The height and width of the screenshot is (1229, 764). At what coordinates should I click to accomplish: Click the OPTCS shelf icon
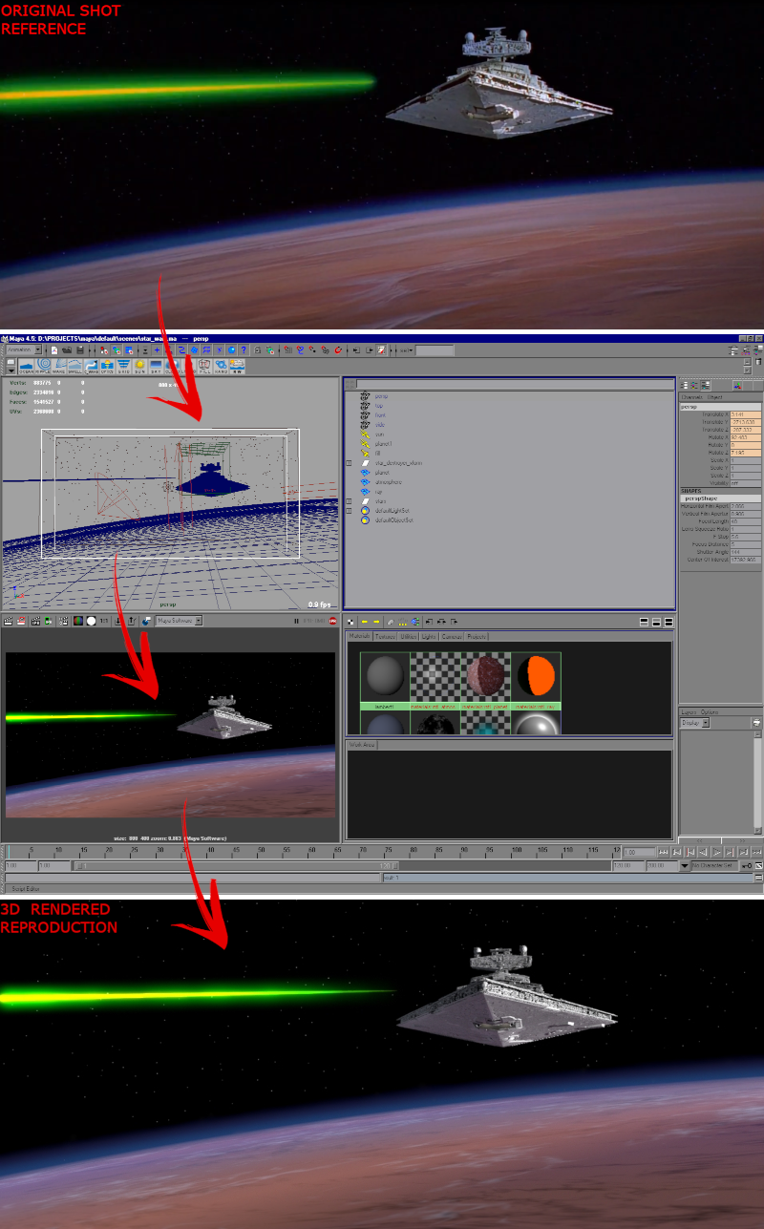tap(107, 366)
